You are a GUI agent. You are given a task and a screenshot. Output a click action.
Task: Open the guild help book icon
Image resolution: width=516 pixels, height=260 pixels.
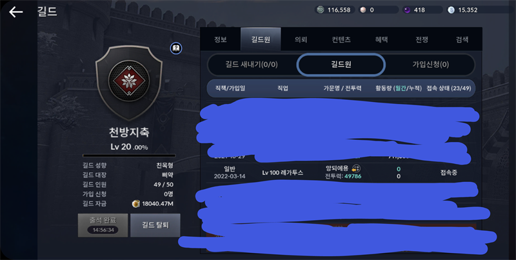point(176,48)
